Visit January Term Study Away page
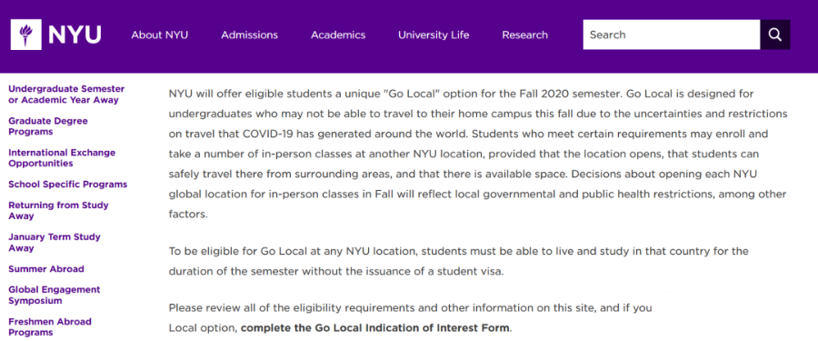The image size is (818, 341). point(55,242)
